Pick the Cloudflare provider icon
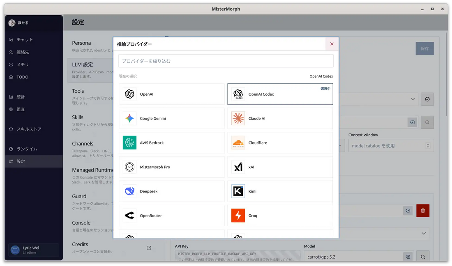This screenshot has width=452, height=266. point(238,143)
